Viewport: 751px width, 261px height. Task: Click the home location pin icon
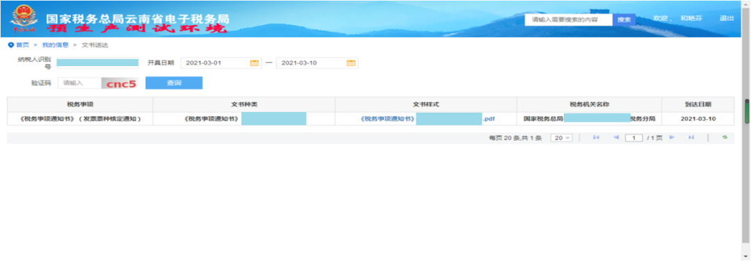[11, 45]
